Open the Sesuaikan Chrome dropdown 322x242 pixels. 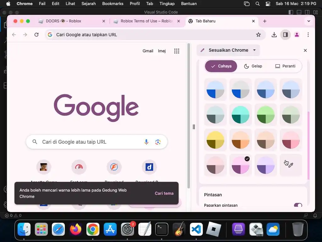(228, 50)
